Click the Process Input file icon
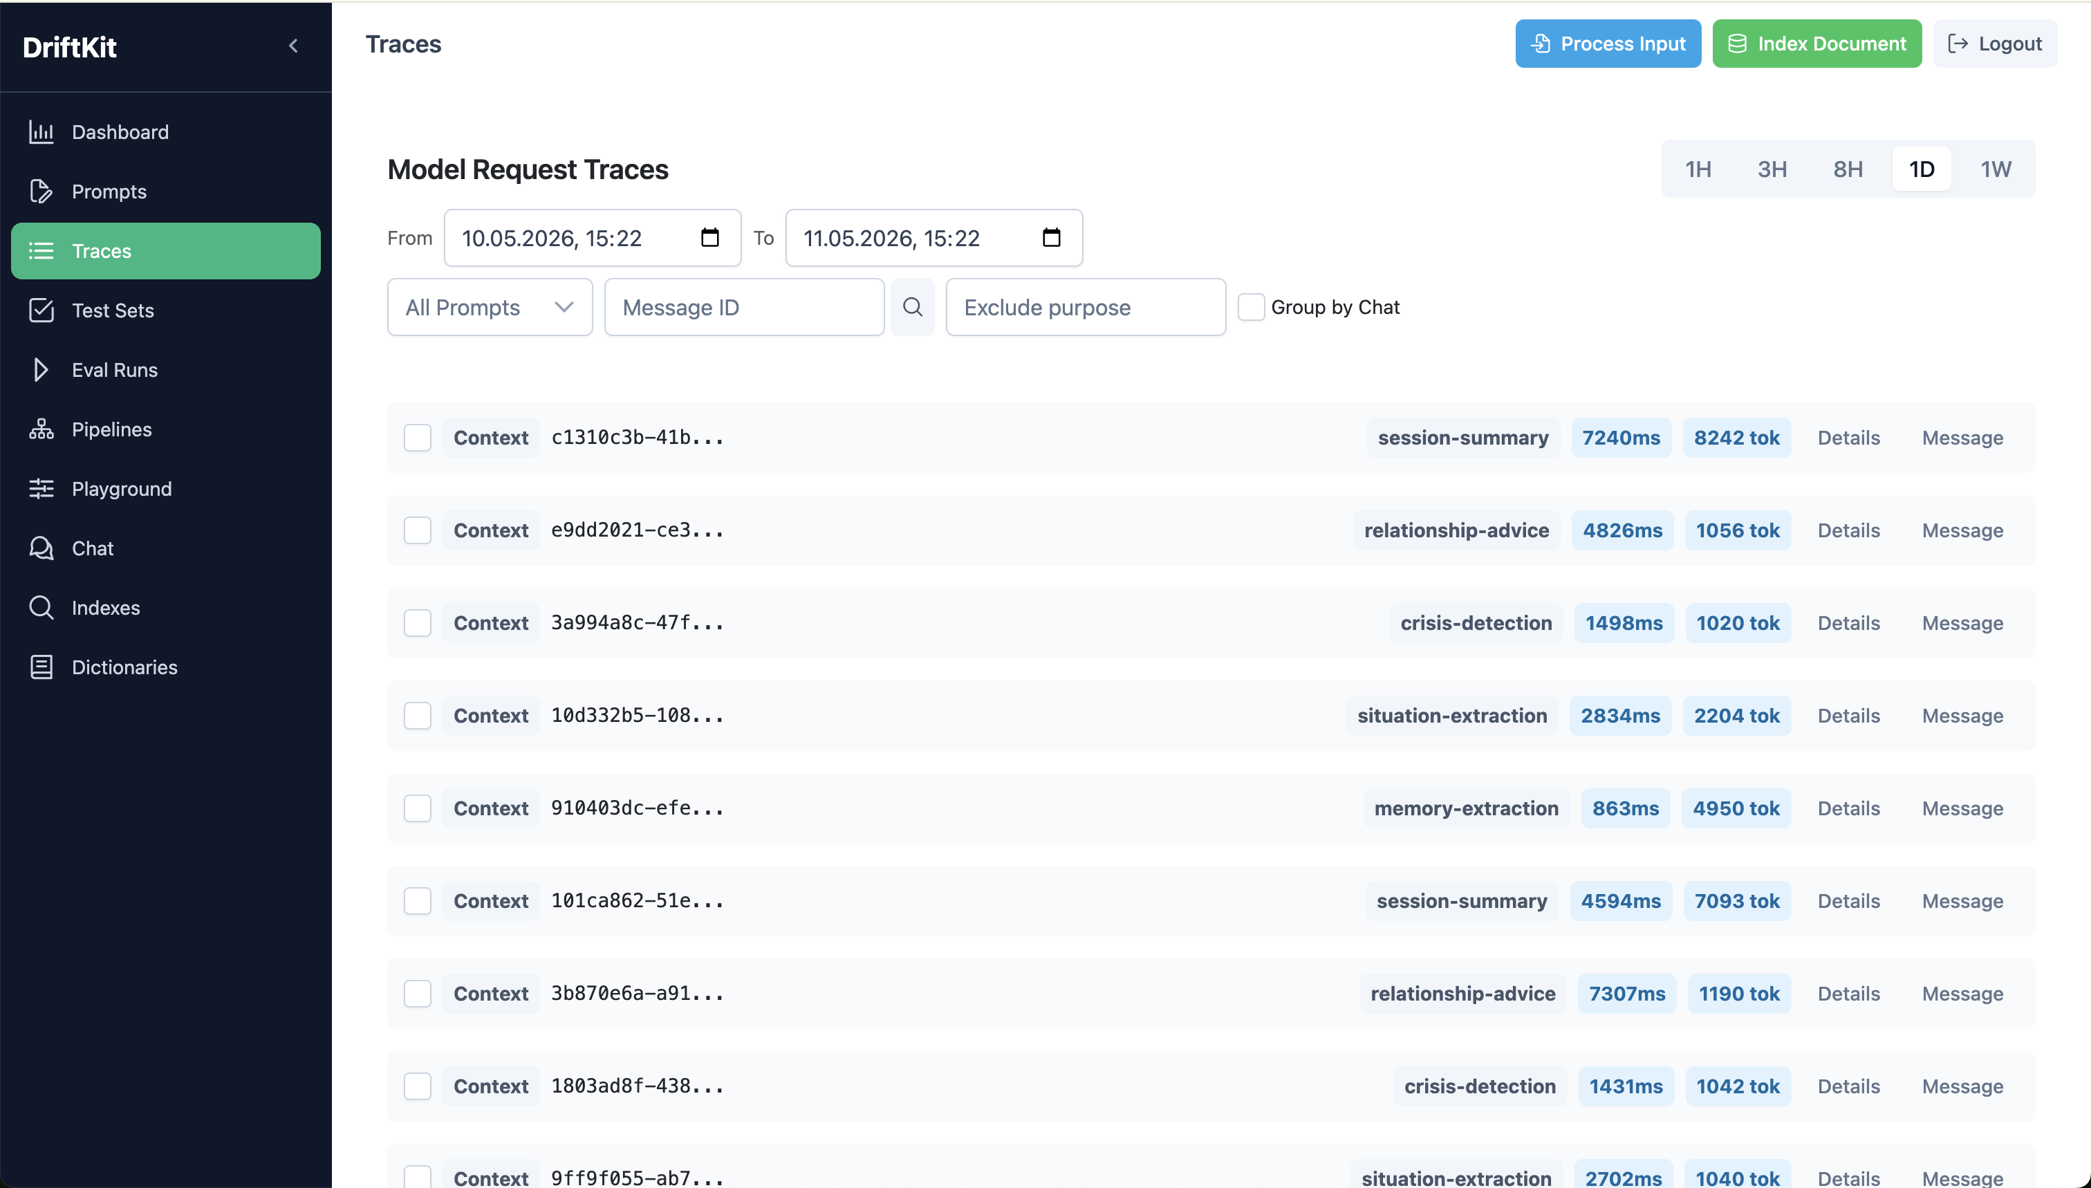This screenshot has height=1188, width=2091. coord(1541,44)
